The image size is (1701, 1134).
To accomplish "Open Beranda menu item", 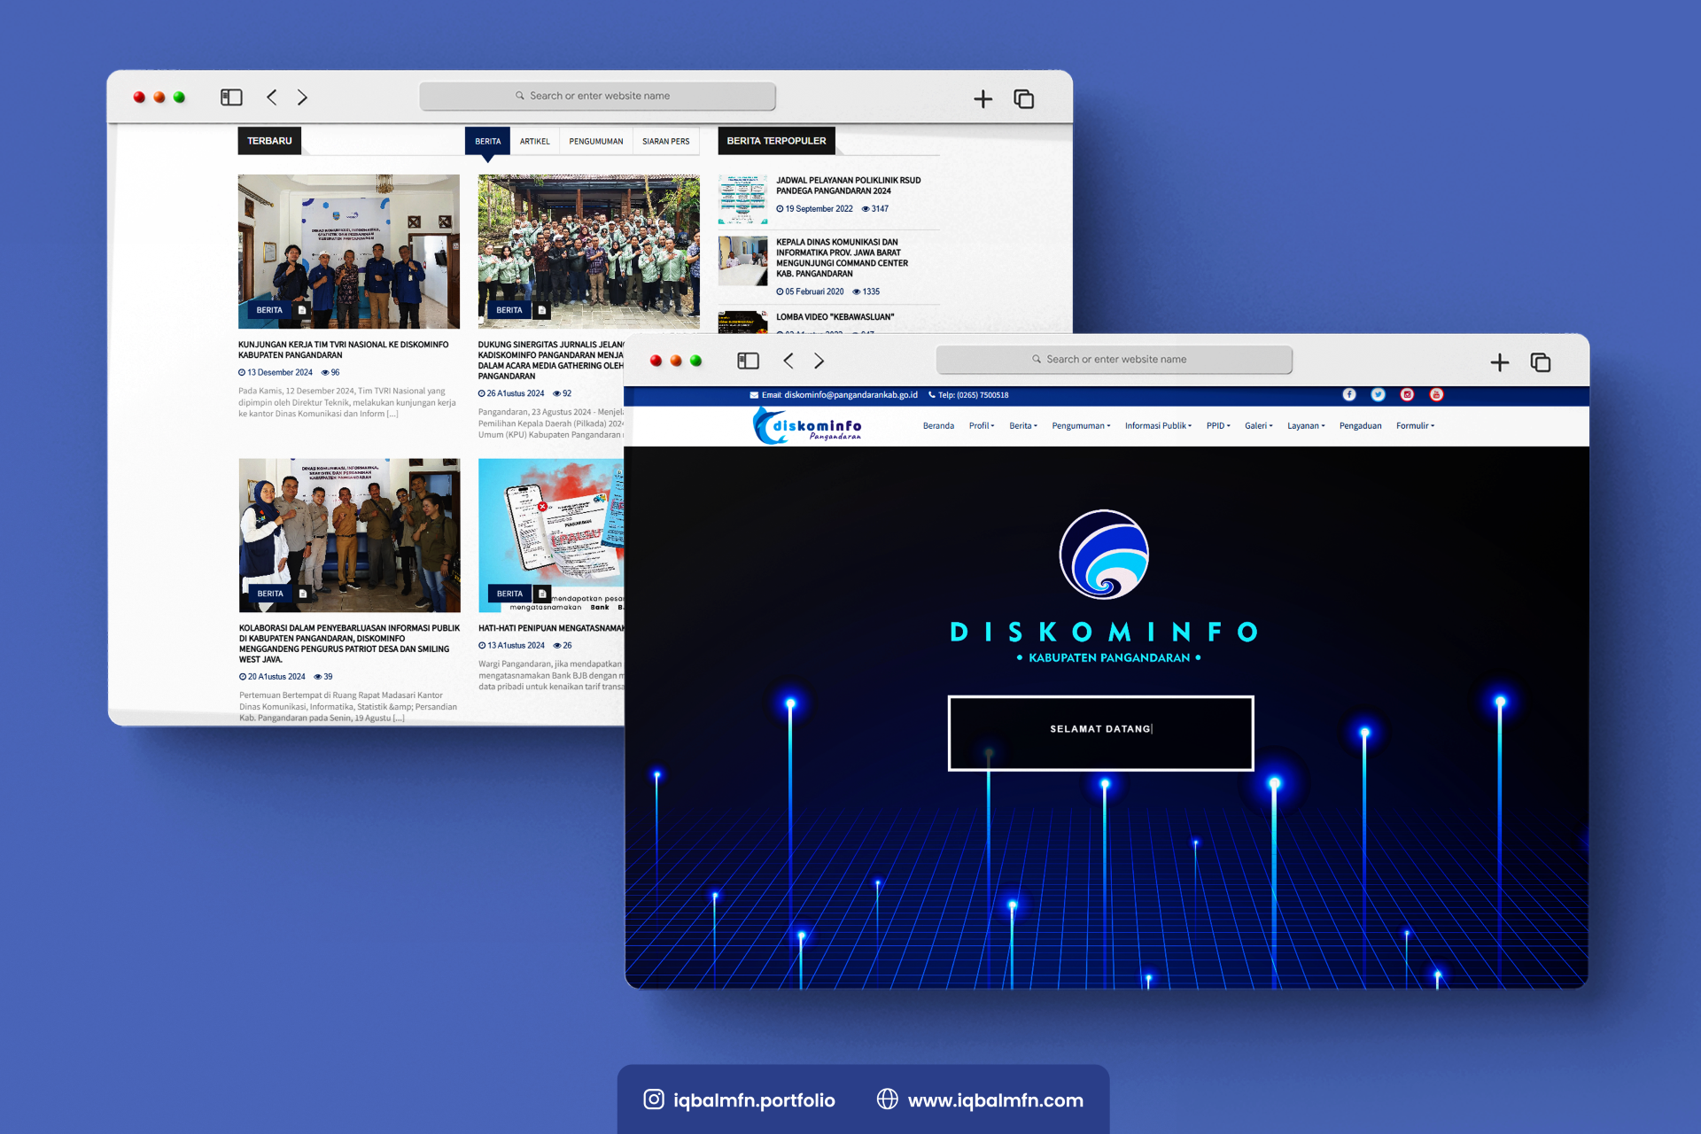I will coord(938,426).
